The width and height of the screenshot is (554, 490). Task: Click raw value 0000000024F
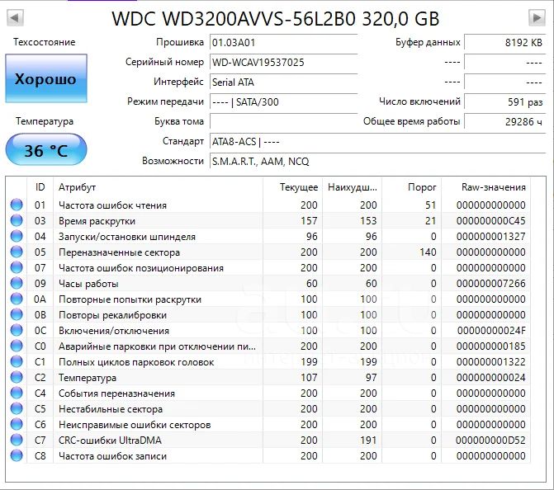point(491,331)
